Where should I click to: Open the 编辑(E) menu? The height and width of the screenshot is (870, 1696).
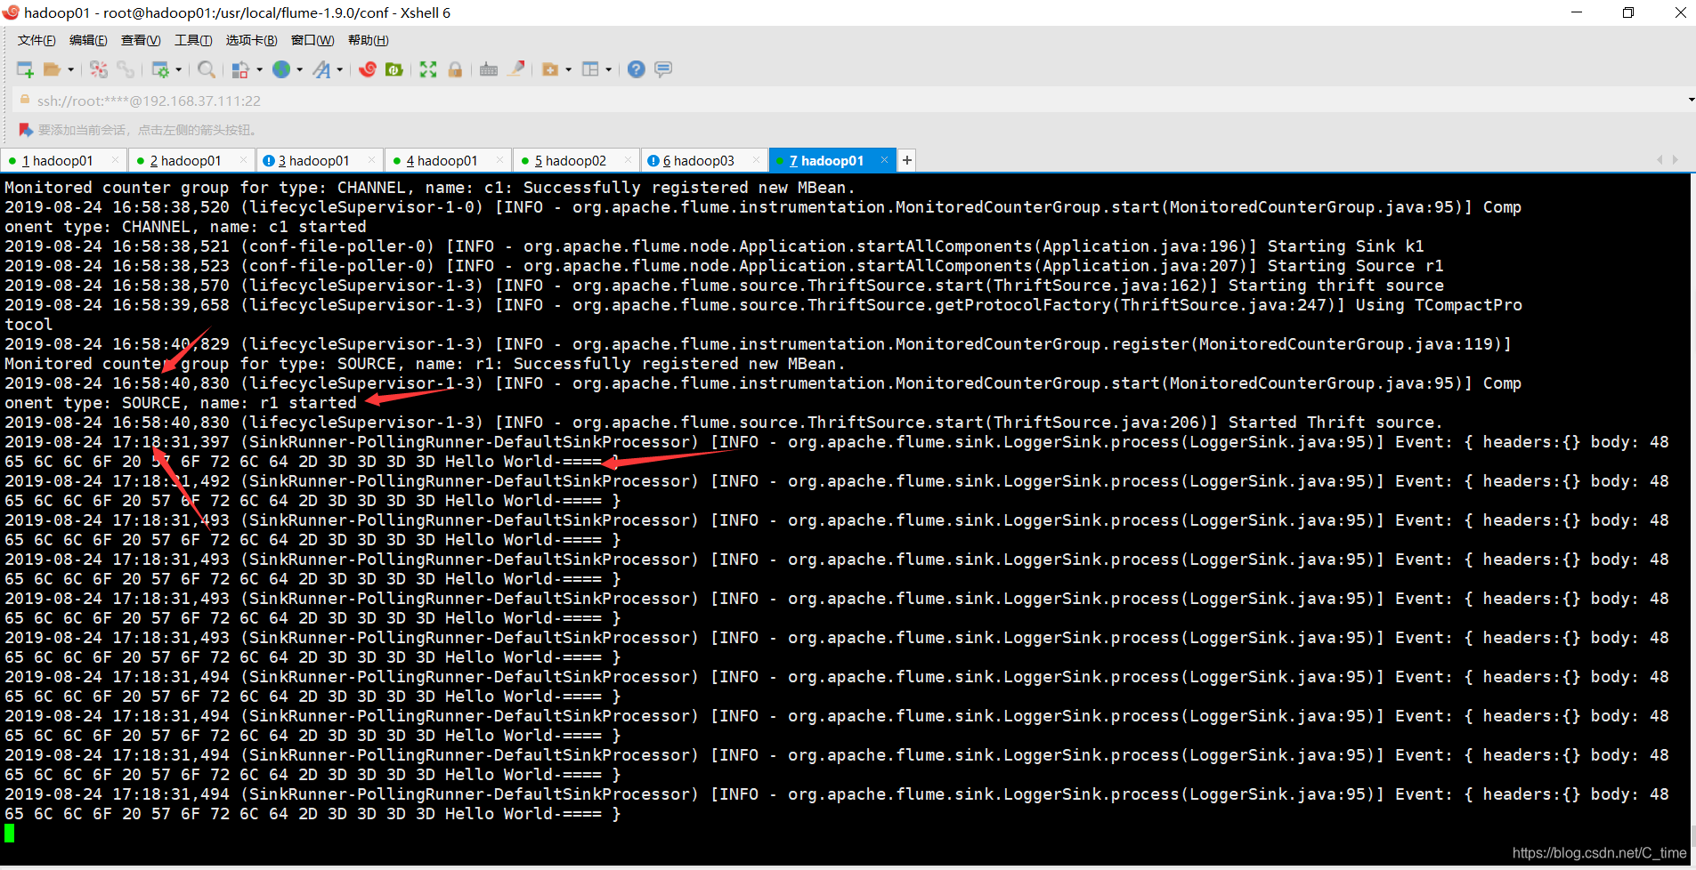[88, 40]
